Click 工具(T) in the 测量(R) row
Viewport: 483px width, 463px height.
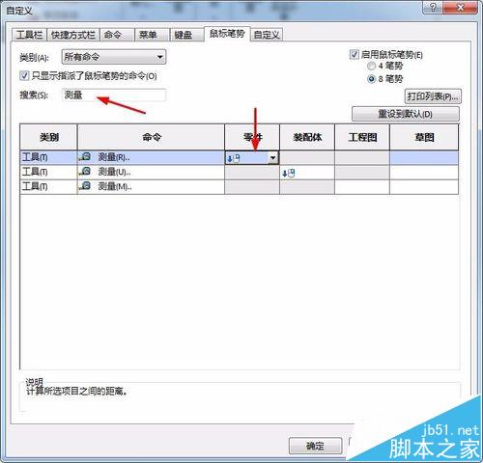35,157
